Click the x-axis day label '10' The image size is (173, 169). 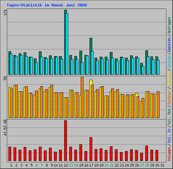click(x=56, y=165)
